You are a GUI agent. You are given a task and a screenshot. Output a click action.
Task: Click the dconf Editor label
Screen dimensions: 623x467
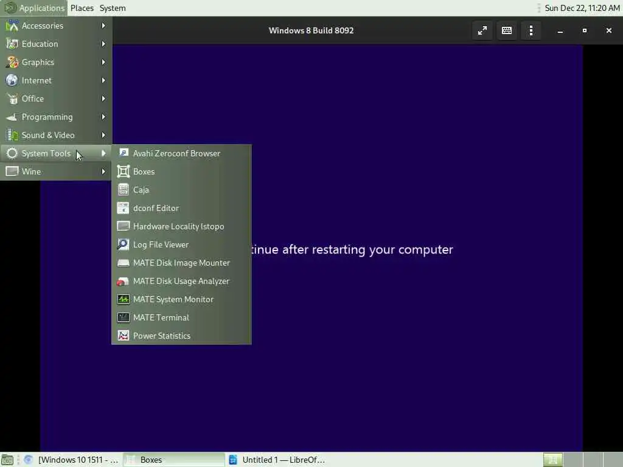point(156,209)
